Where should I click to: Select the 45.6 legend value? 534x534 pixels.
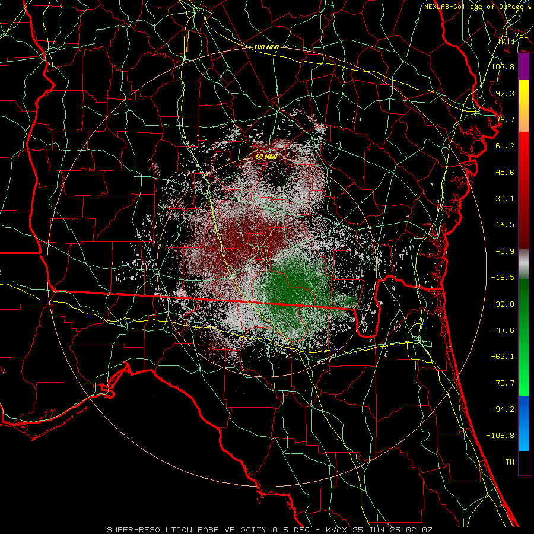click(505, 172)
